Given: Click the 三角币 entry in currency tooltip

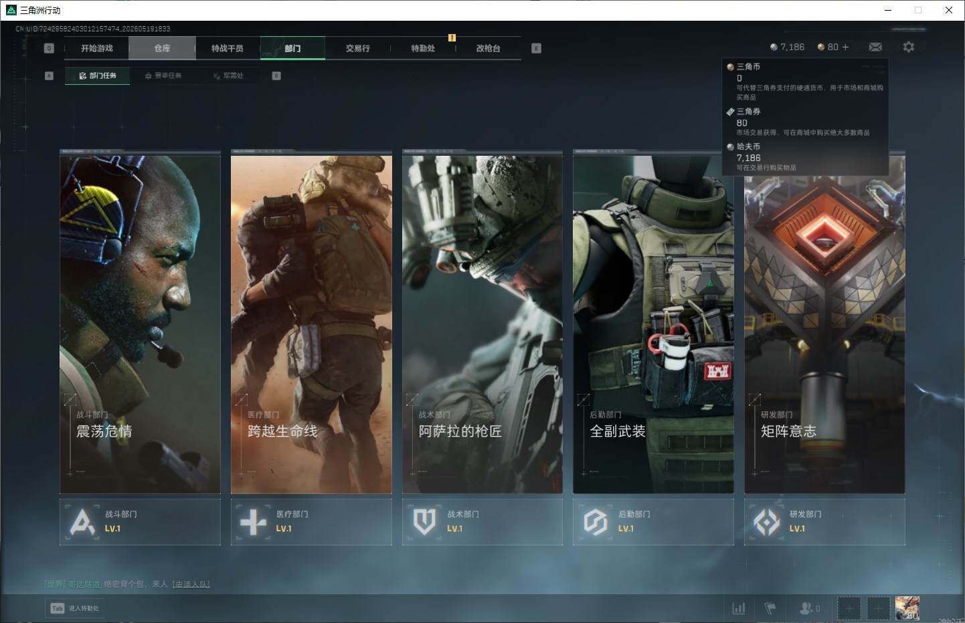Looking at the screenshot, I should coord(805,82).
